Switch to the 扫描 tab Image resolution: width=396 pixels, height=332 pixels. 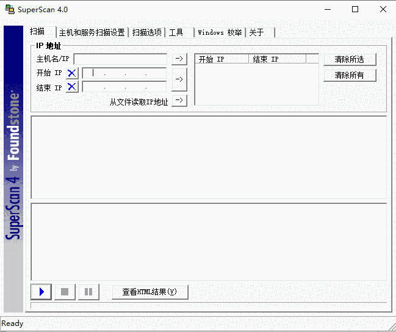tap(40, 32)
